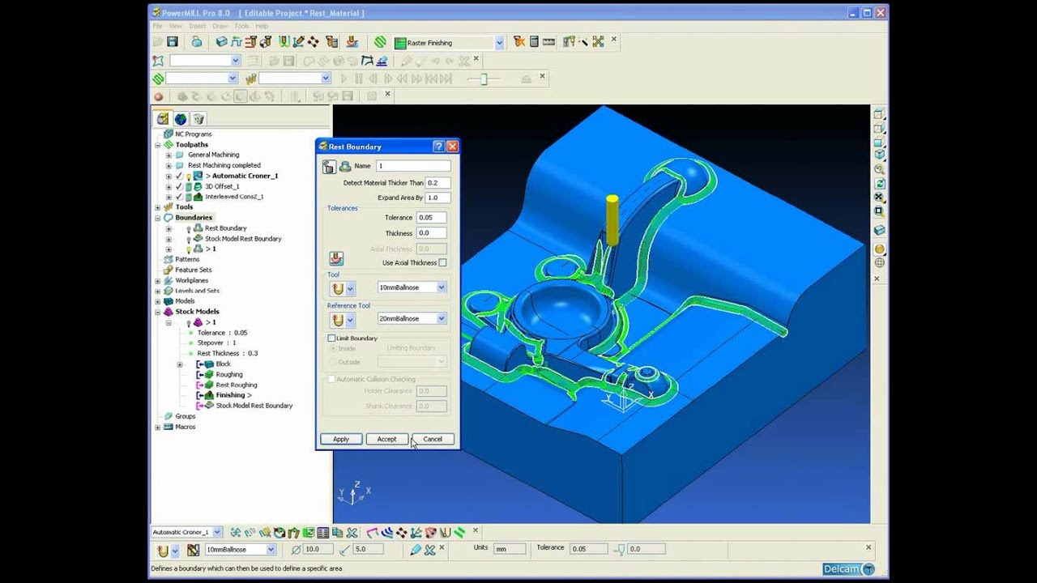The height and width of the screenshot is (583, 1037).
Task: Open the globe tab in the explorer panel
Action: [x=181, y=119]
